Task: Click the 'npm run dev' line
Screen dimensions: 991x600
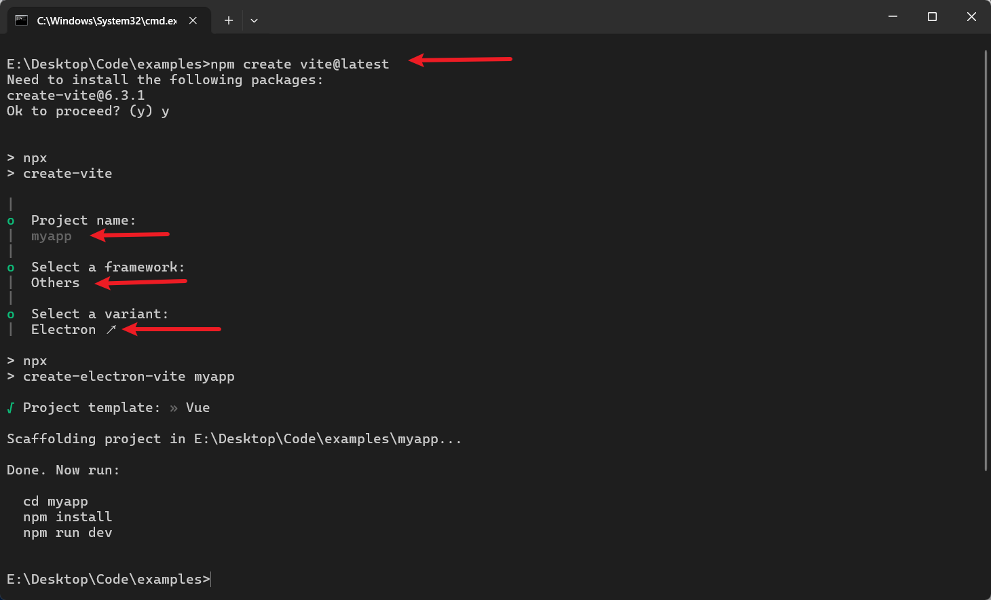Action: click(x=68, y=533)
